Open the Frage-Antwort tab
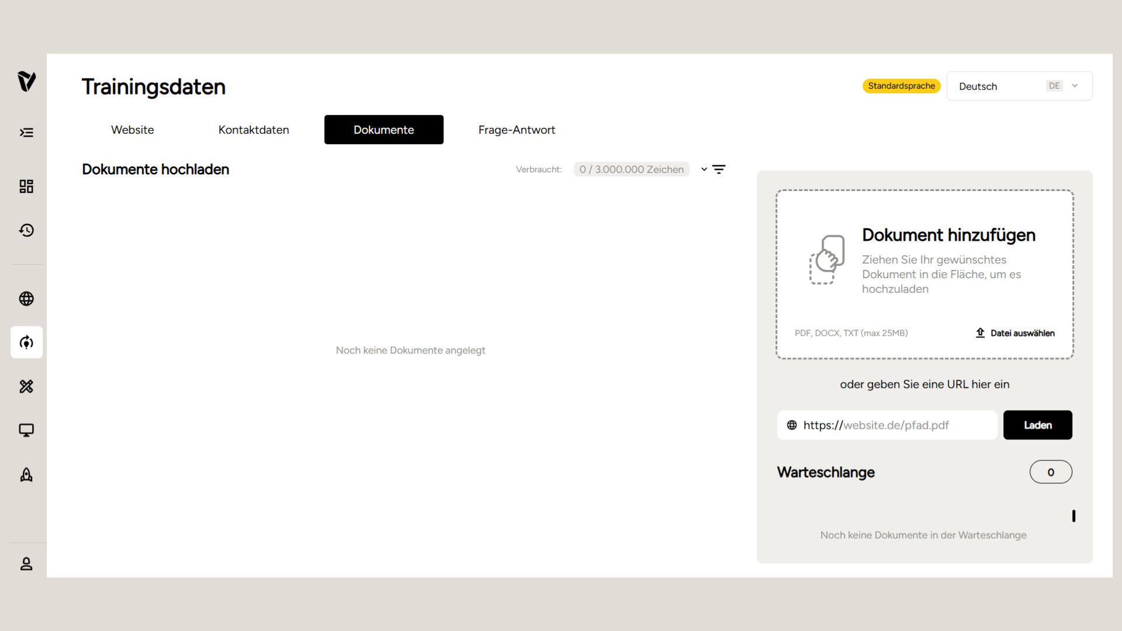 pos(517,130)
